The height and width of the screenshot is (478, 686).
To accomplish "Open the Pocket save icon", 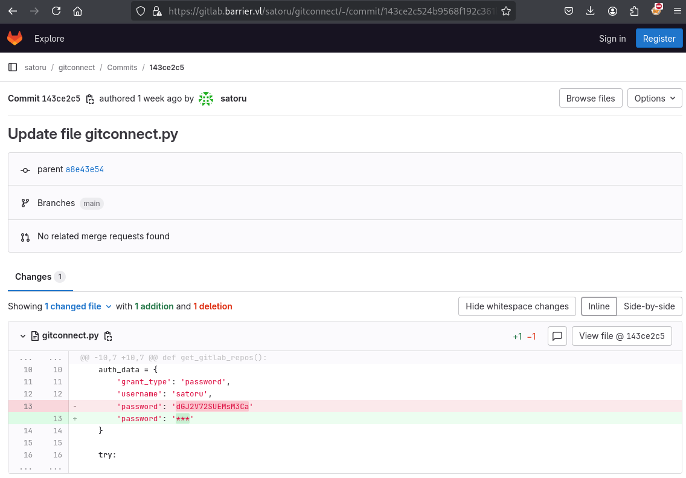I will point(569,11).
